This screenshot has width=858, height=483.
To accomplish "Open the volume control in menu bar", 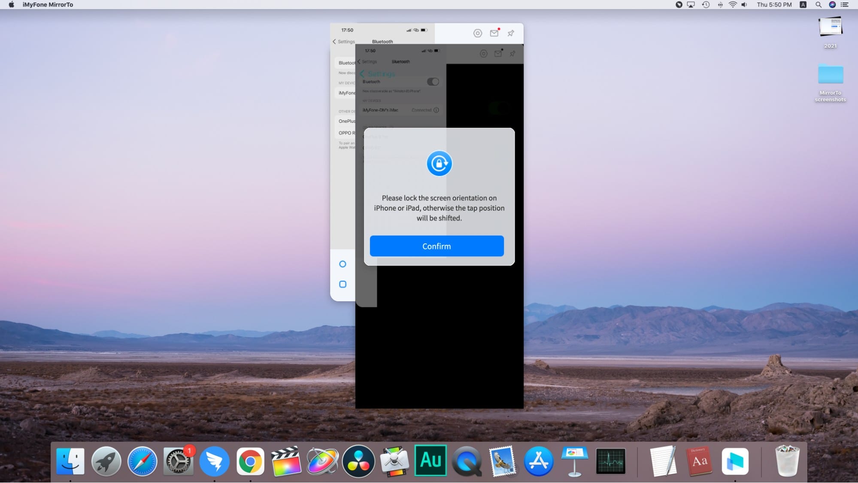I will (744, 5).
